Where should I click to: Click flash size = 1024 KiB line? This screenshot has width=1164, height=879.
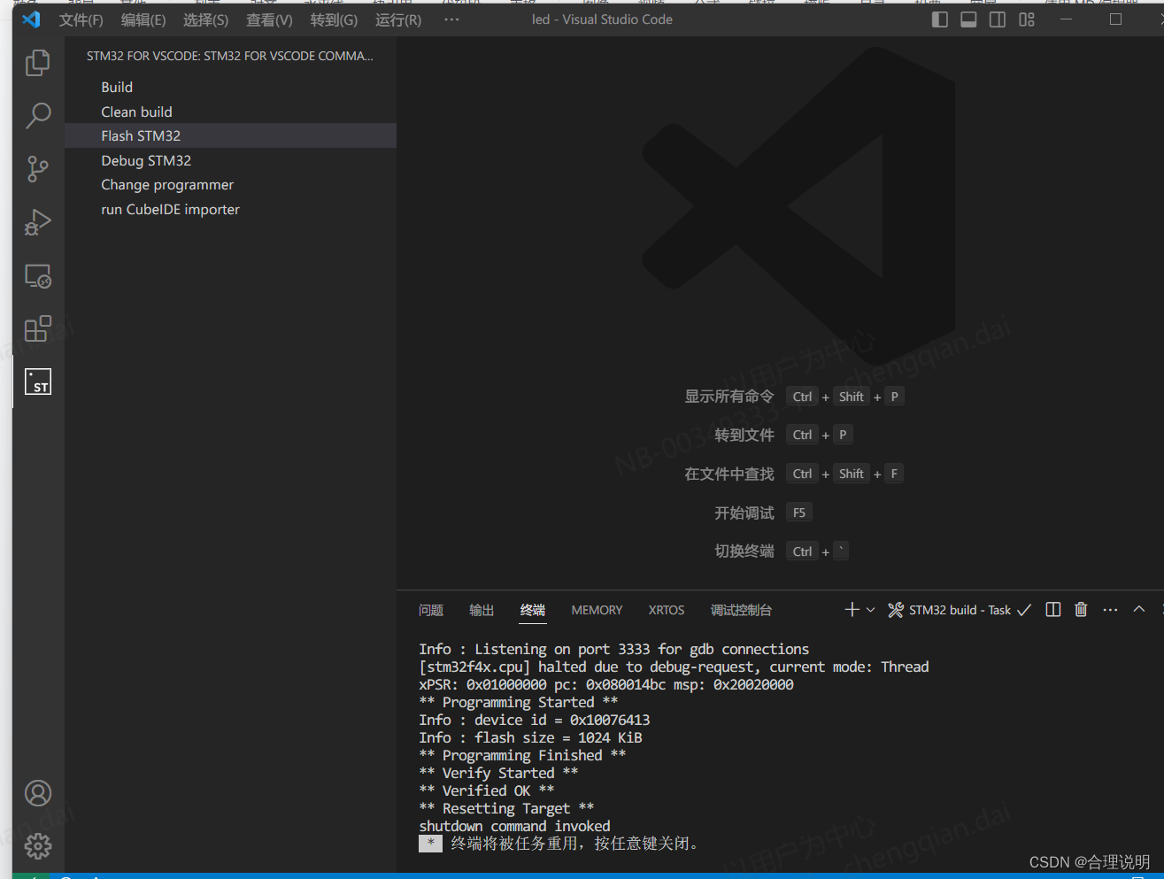tap(530, 737)
